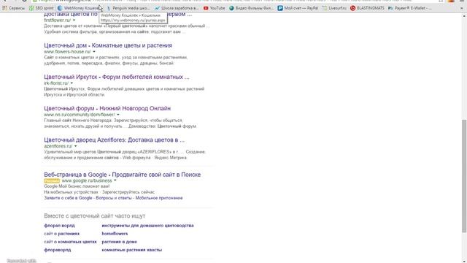Click the Главный сайт Нижнего Новгорода snippet
The image size is (467, 263).
point(120,123)
